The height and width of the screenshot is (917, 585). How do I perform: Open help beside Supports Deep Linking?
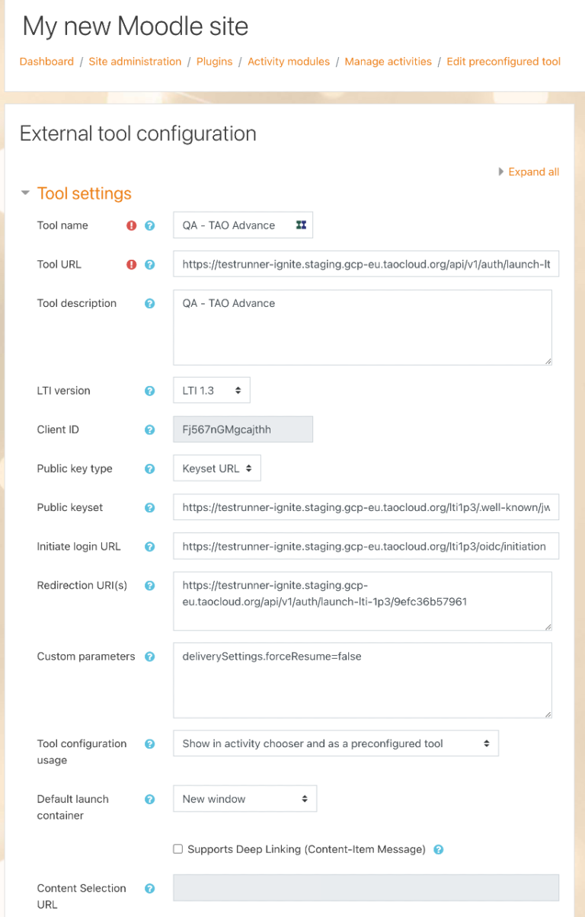438,848
